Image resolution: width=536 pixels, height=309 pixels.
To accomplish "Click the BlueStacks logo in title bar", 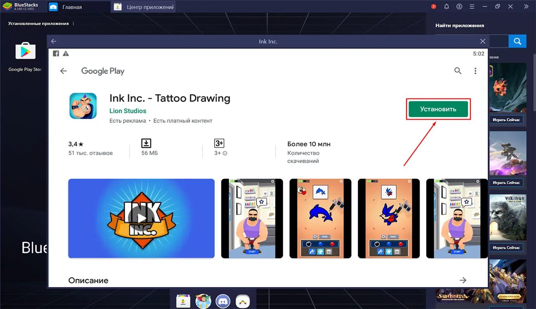I will coord(7,6).
